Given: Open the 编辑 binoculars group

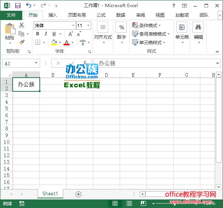Looking at the screenshot, I should pyautogui.click(x=198, y=33).
